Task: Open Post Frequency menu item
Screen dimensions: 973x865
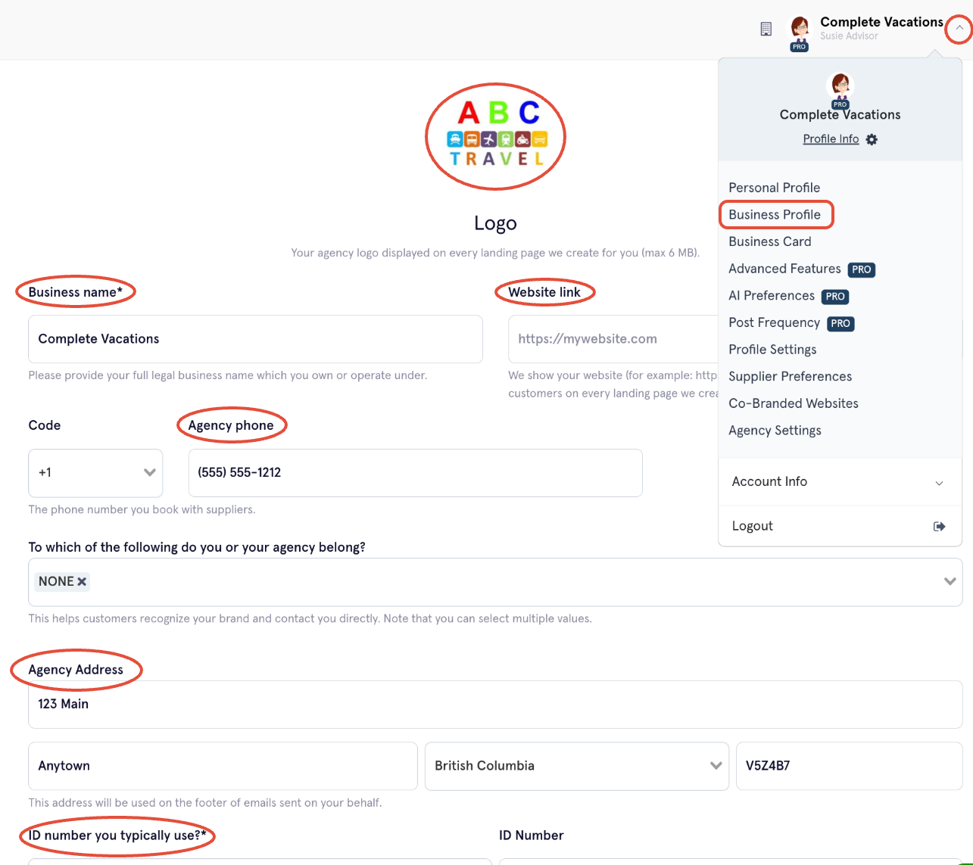Action: (774, 322)
